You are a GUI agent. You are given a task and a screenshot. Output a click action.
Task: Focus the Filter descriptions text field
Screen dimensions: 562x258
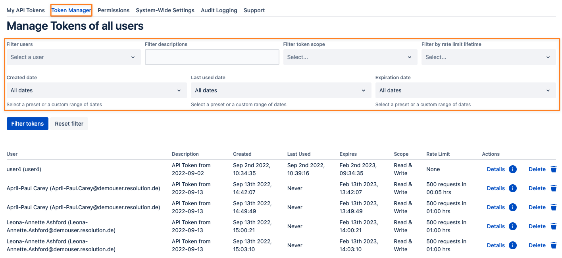tap(212, 57)
